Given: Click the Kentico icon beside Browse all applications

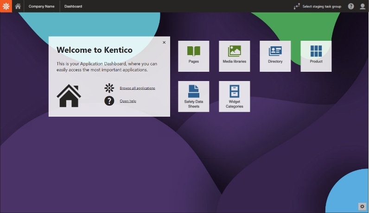Looking at the screenshot, I should click(109, 88).
